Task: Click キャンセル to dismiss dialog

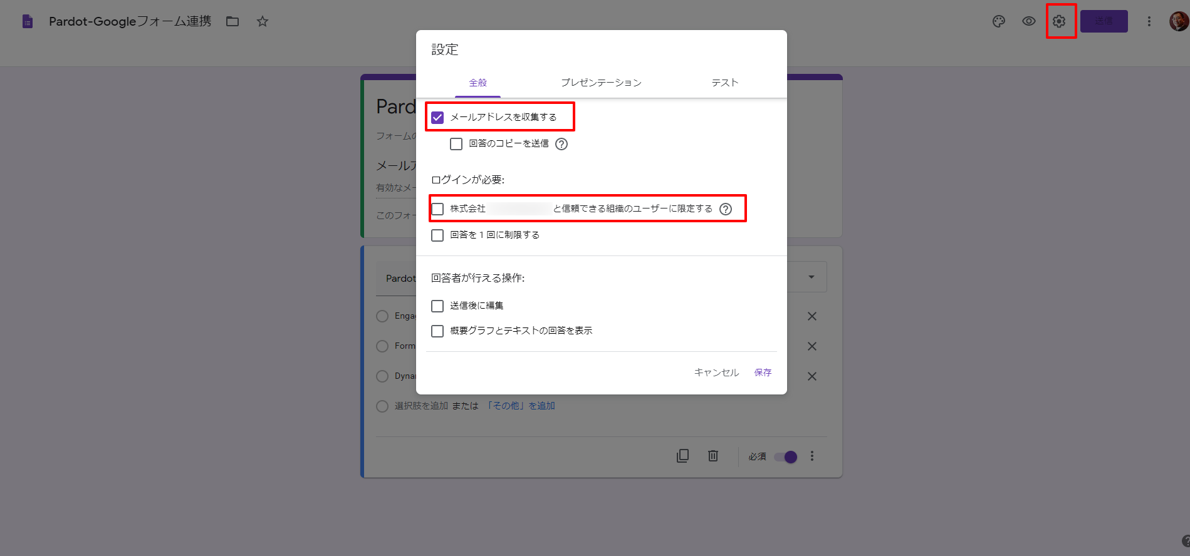Action: [716, 373]
